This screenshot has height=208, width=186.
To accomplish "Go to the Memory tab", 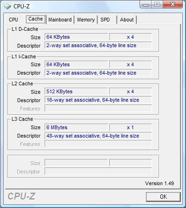I will pyautogui.click(x=86, y=20).
